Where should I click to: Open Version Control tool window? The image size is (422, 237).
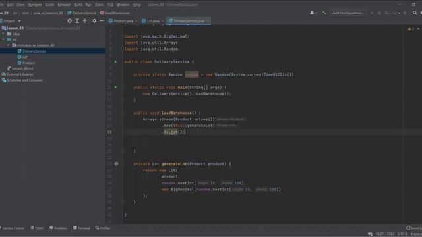(12, 228)
